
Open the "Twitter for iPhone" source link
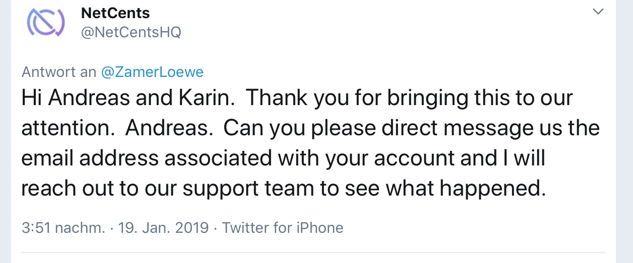coord(283,228)
